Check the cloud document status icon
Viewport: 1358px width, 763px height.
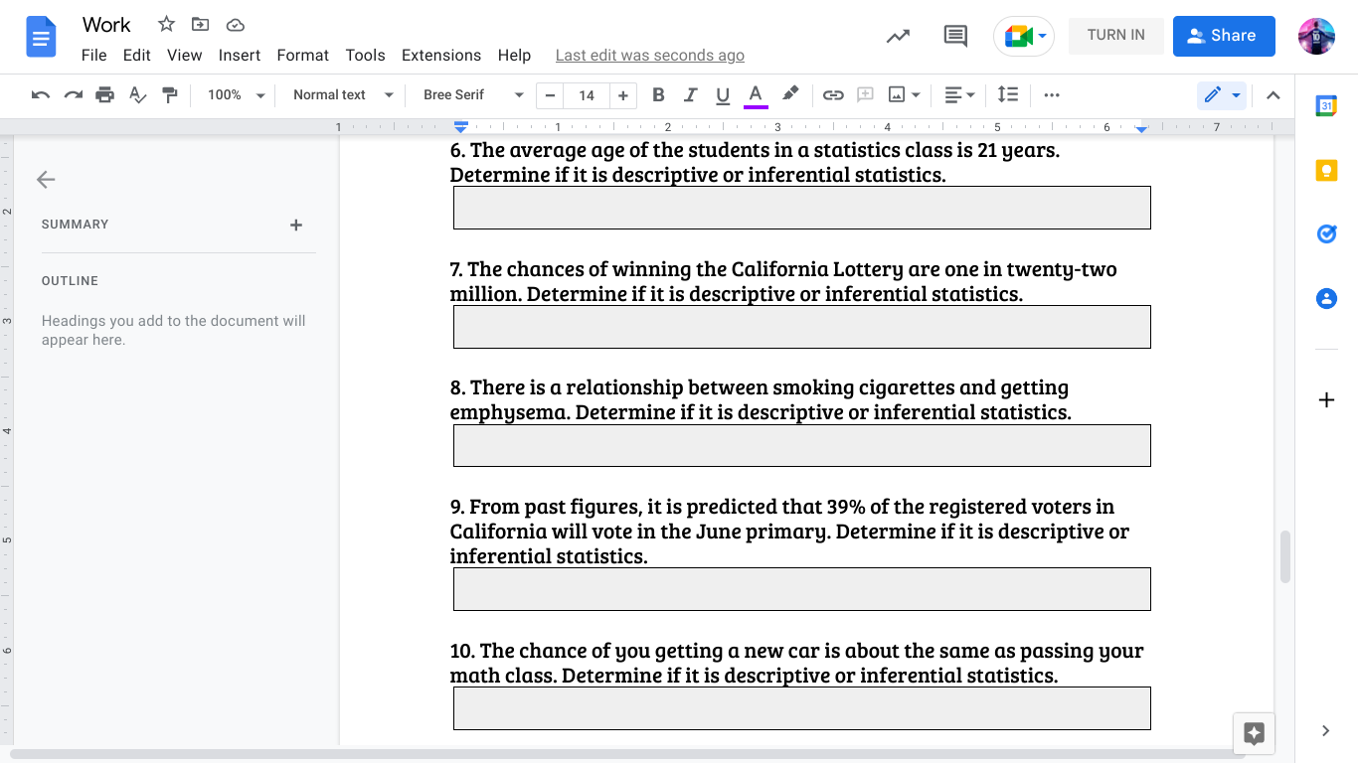coord(236,24)
